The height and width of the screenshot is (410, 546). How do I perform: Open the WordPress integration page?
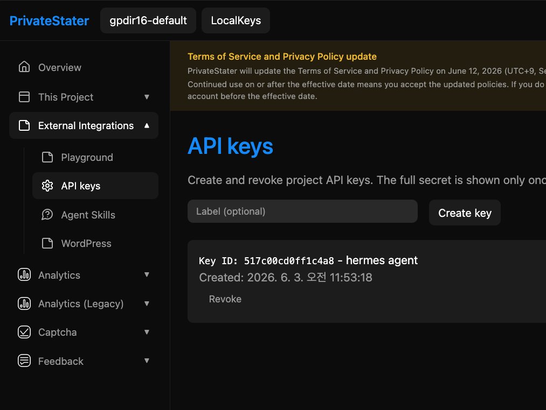pyautogui.click(x=86, y=243)
